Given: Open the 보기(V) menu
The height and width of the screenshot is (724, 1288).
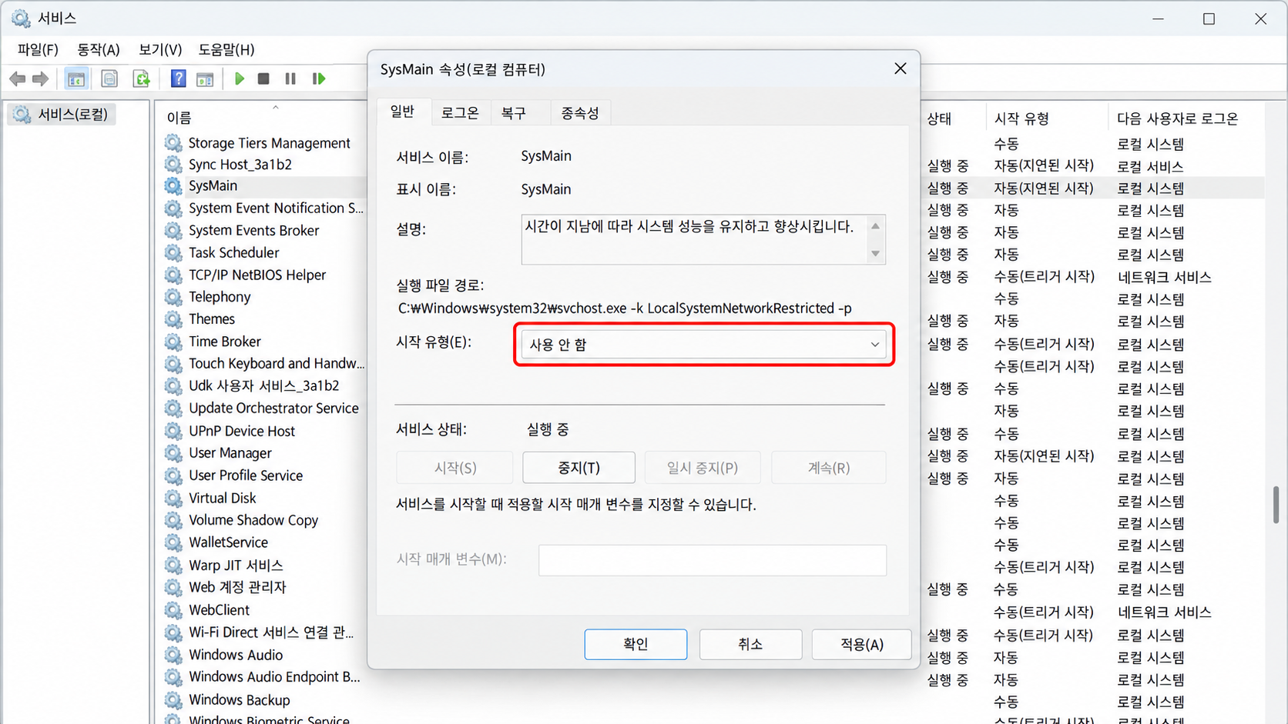Looking at the screenshot, I should [x=159, y=50].
